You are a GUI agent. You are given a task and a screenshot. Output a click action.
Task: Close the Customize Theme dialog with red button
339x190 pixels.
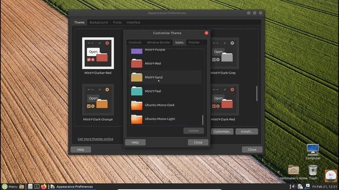pos(206,33)
